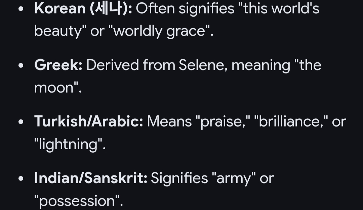
Task: Click the bold "Greek:" label
Action: coord(58,65)
